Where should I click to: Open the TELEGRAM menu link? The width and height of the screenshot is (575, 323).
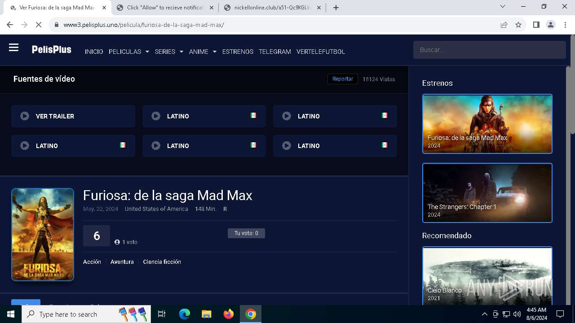(x=275, y=52)
